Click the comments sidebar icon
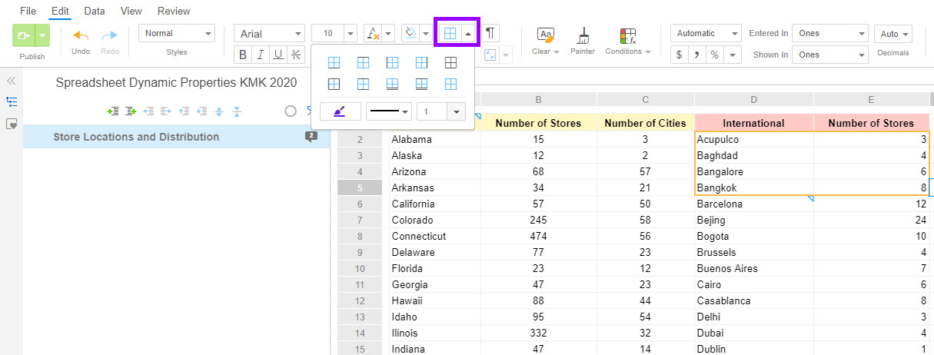934x355 pixels. tap(12, 124)
